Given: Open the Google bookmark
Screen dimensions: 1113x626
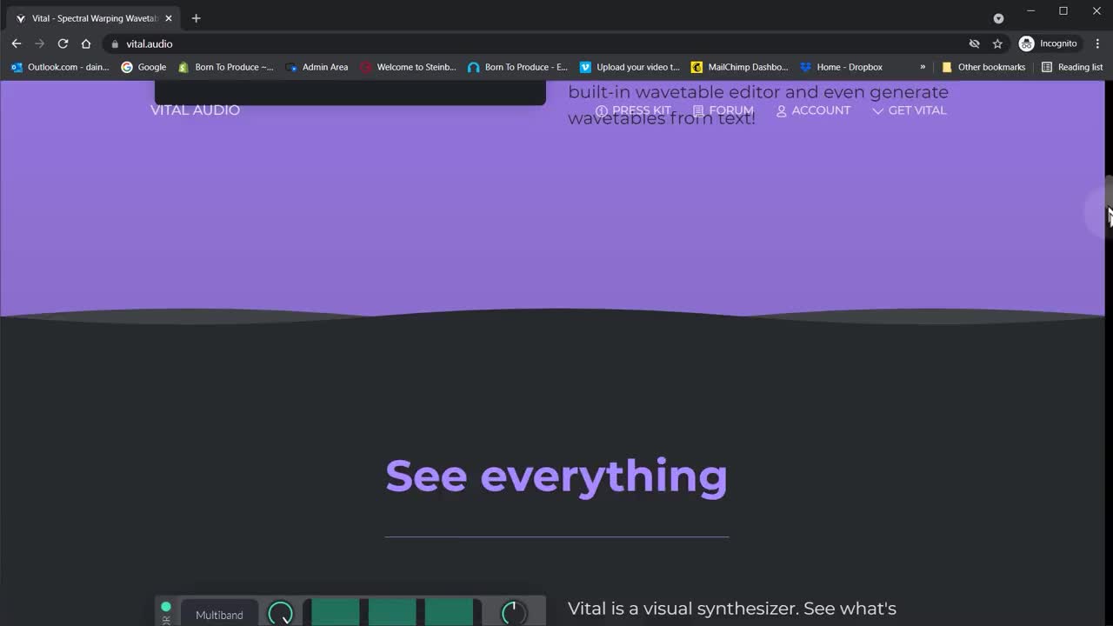Looking at the screenshot, I should click(144, 67).
